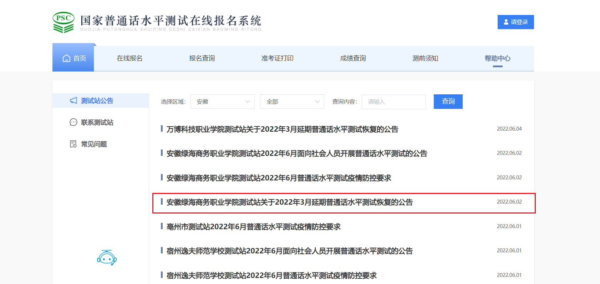Switch to 报名查询 tab
Image resolution: width=600 pixels, height=284 pixels.
coord(202,58)
